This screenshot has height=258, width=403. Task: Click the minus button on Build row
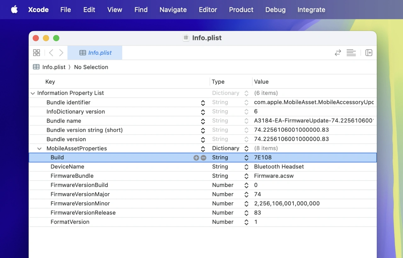tap(204, 158)
